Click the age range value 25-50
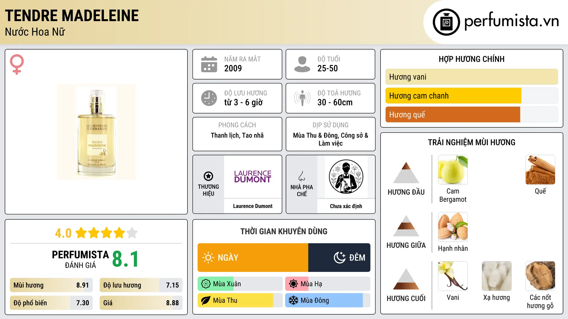This screenshot has height=319, width=568. pos(328,68)
